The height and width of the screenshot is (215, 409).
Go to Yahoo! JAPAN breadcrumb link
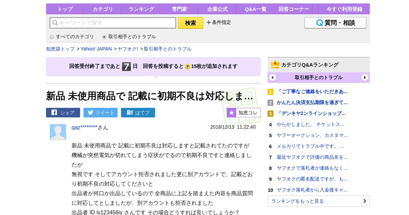coord(96,49)
